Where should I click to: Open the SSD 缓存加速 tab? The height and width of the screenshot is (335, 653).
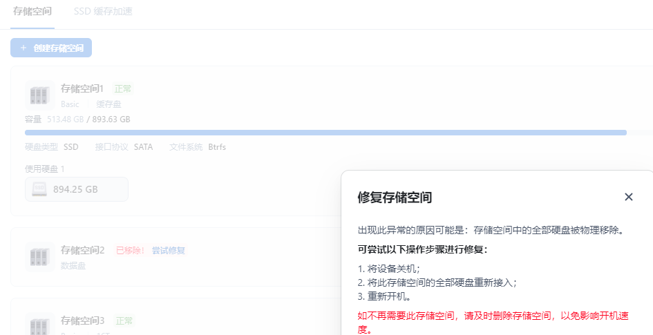point(103,11)
